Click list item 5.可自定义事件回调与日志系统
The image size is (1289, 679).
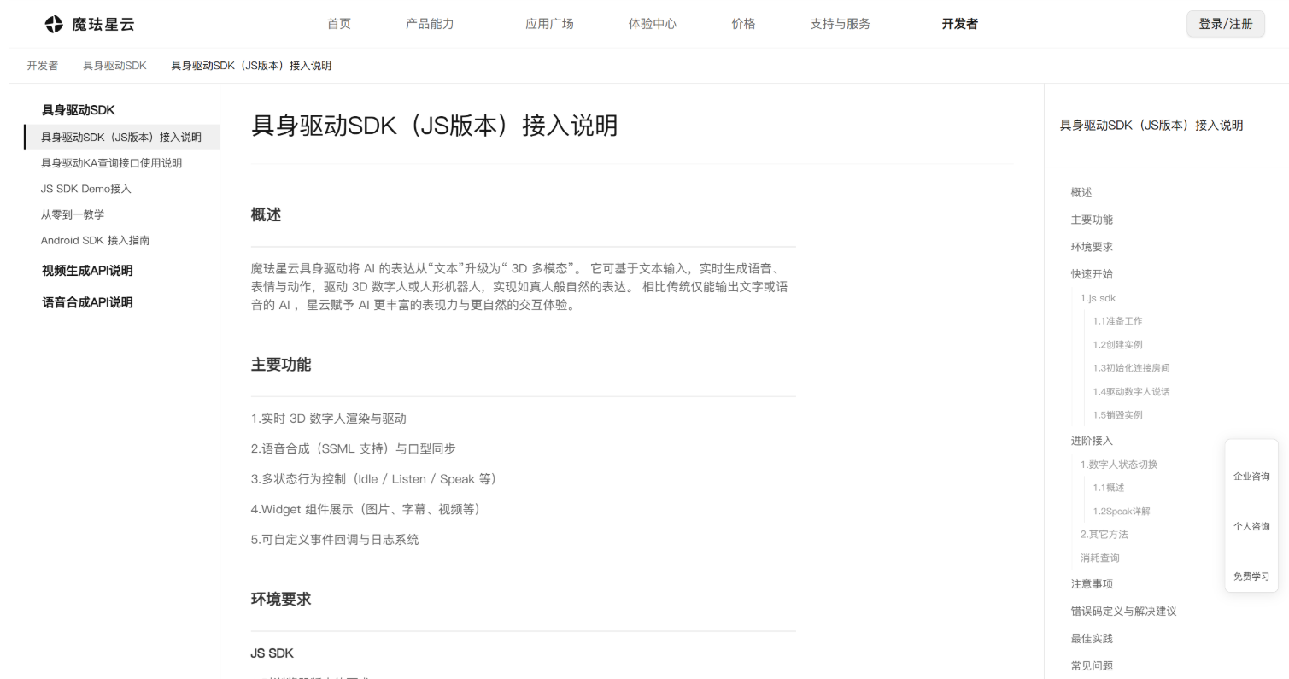point(335,540)
